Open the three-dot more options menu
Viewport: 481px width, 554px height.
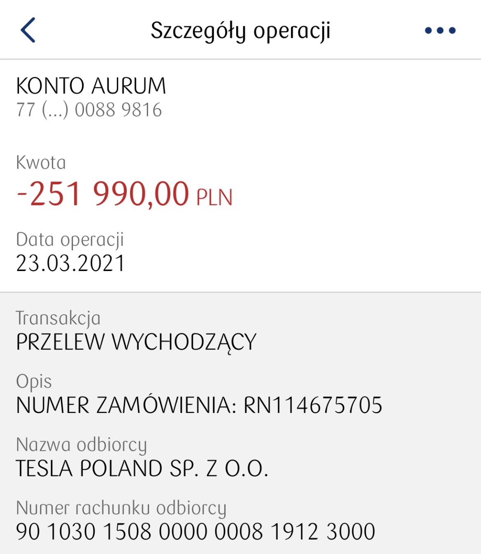(440, 30)
